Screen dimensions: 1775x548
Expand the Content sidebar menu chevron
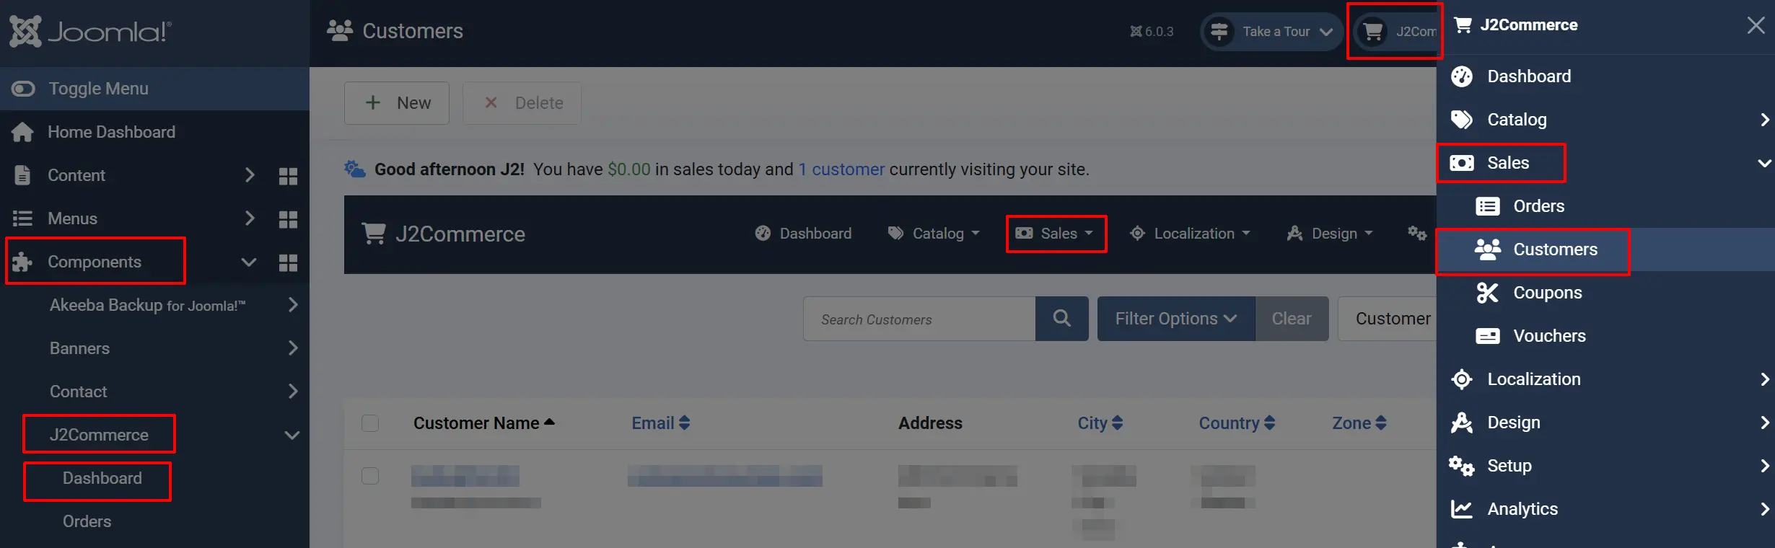tap(250, 175)
